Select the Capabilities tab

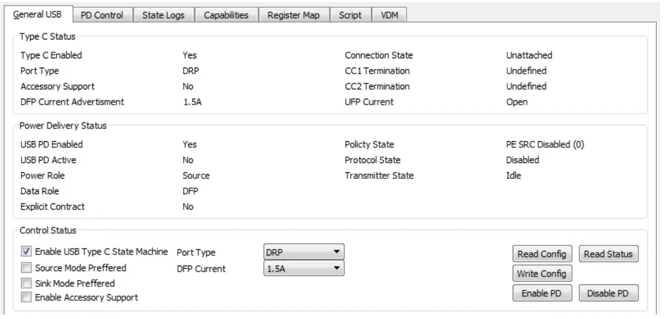pos(226,15)
